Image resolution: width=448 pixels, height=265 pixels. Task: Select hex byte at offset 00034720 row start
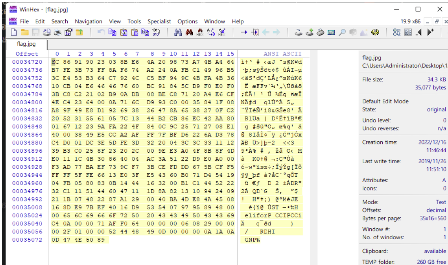pyautogui.click(x=54, y=62)
